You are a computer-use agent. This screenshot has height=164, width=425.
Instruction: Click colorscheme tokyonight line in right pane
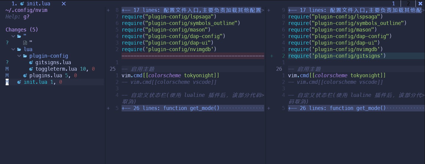point(337,75)
